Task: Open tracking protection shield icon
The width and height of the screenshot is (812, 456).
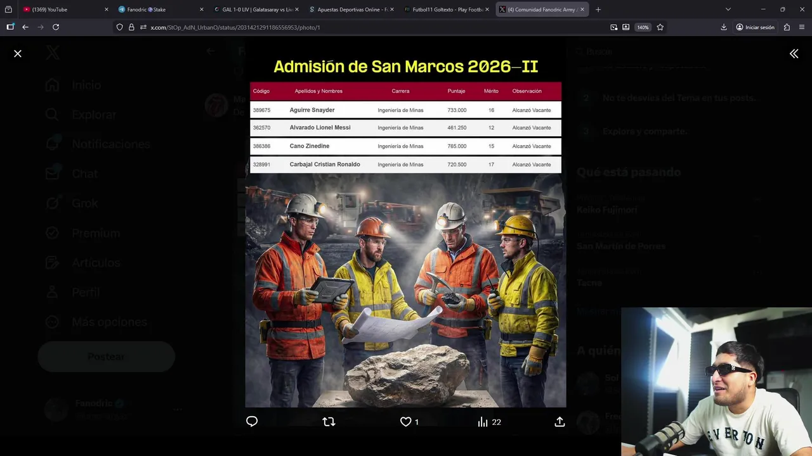Action: pyautogui.click(x=120, y=27)
